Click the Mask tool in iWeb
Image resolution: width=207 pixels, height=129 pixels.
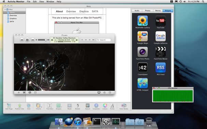point(69,107)
